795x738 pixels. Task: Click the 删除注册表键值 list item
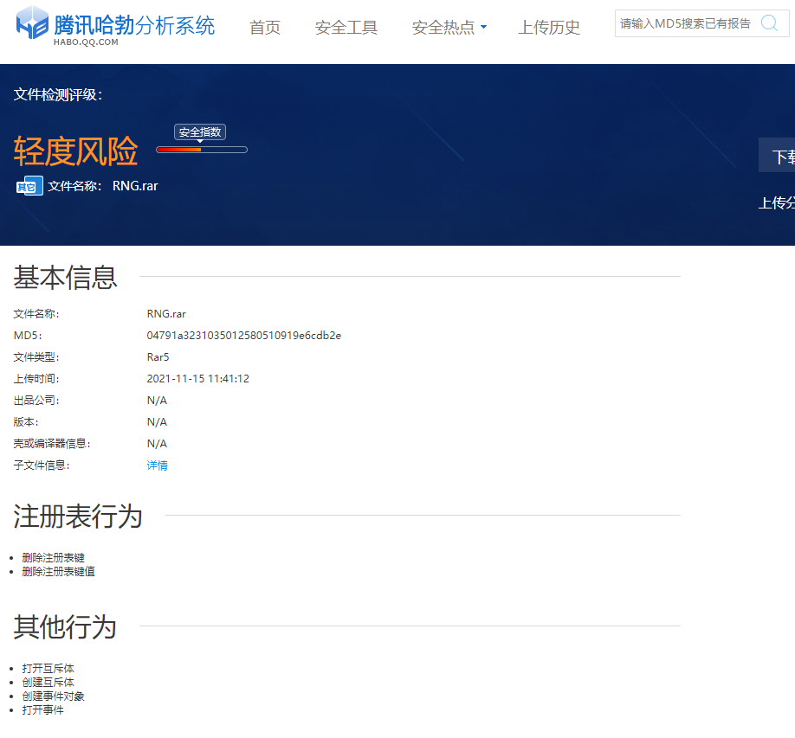[58, 572]
